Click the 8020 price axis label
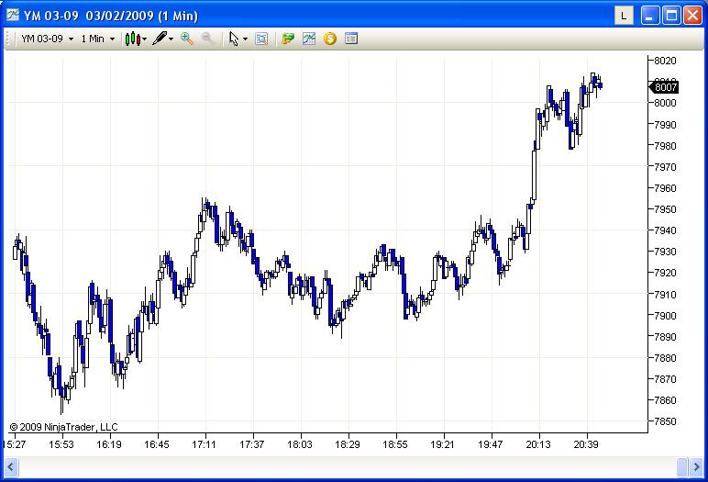 point(665,61)
